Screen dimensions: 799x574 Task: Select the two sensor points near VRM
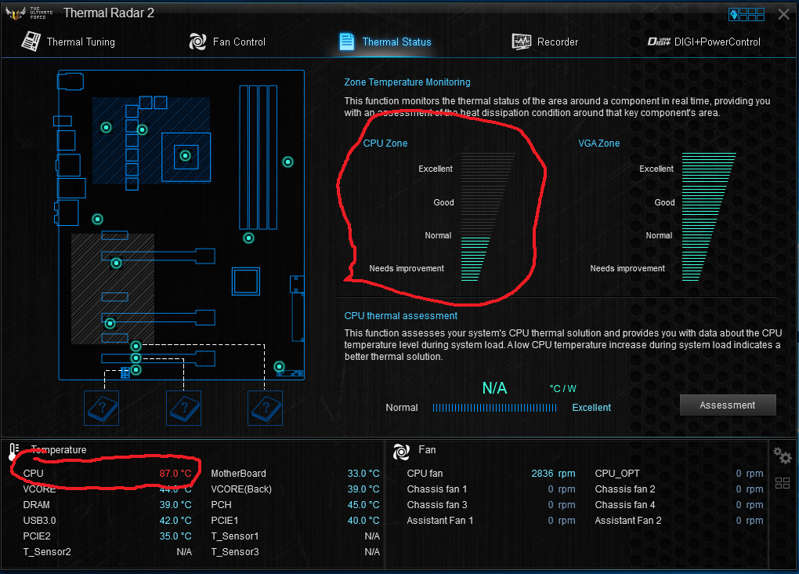(125, 129)
